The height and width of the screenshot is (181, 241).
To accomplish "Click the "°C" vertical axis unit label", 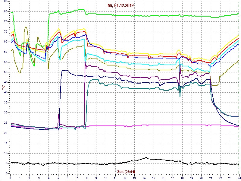I will click(3, 88).
